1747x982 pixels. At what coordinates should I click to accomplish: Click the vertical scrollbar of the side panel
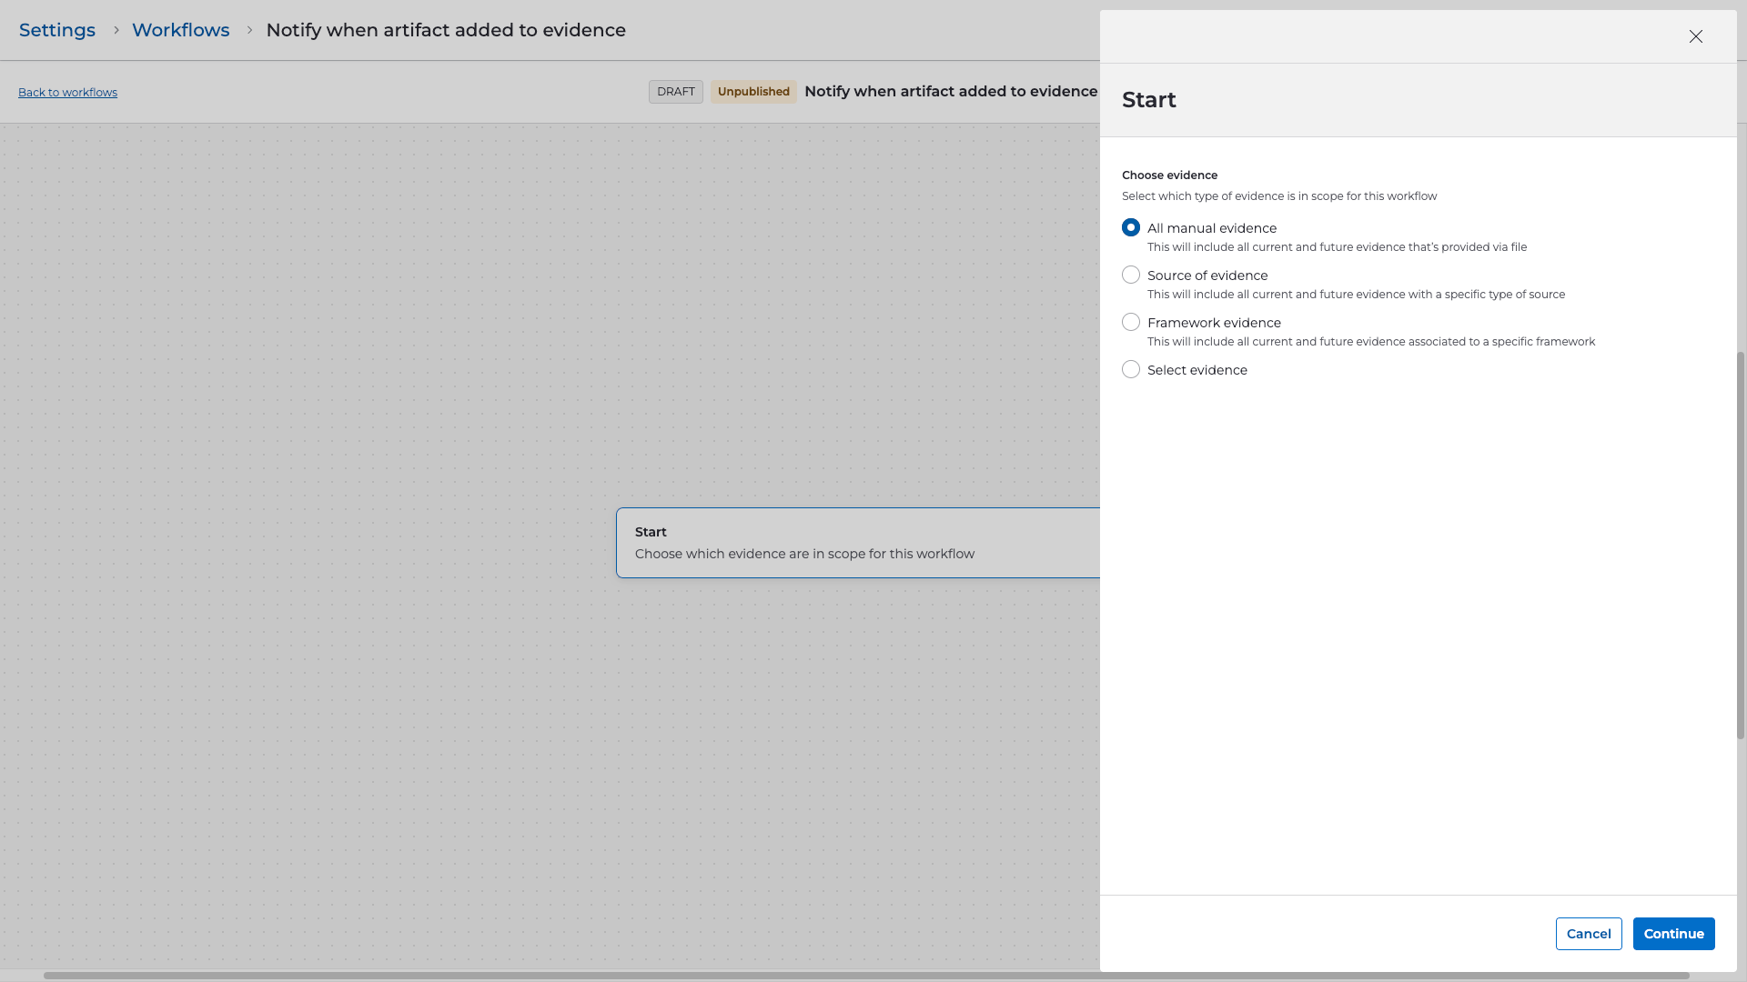pyautogui.click(x=1741, y=546)
